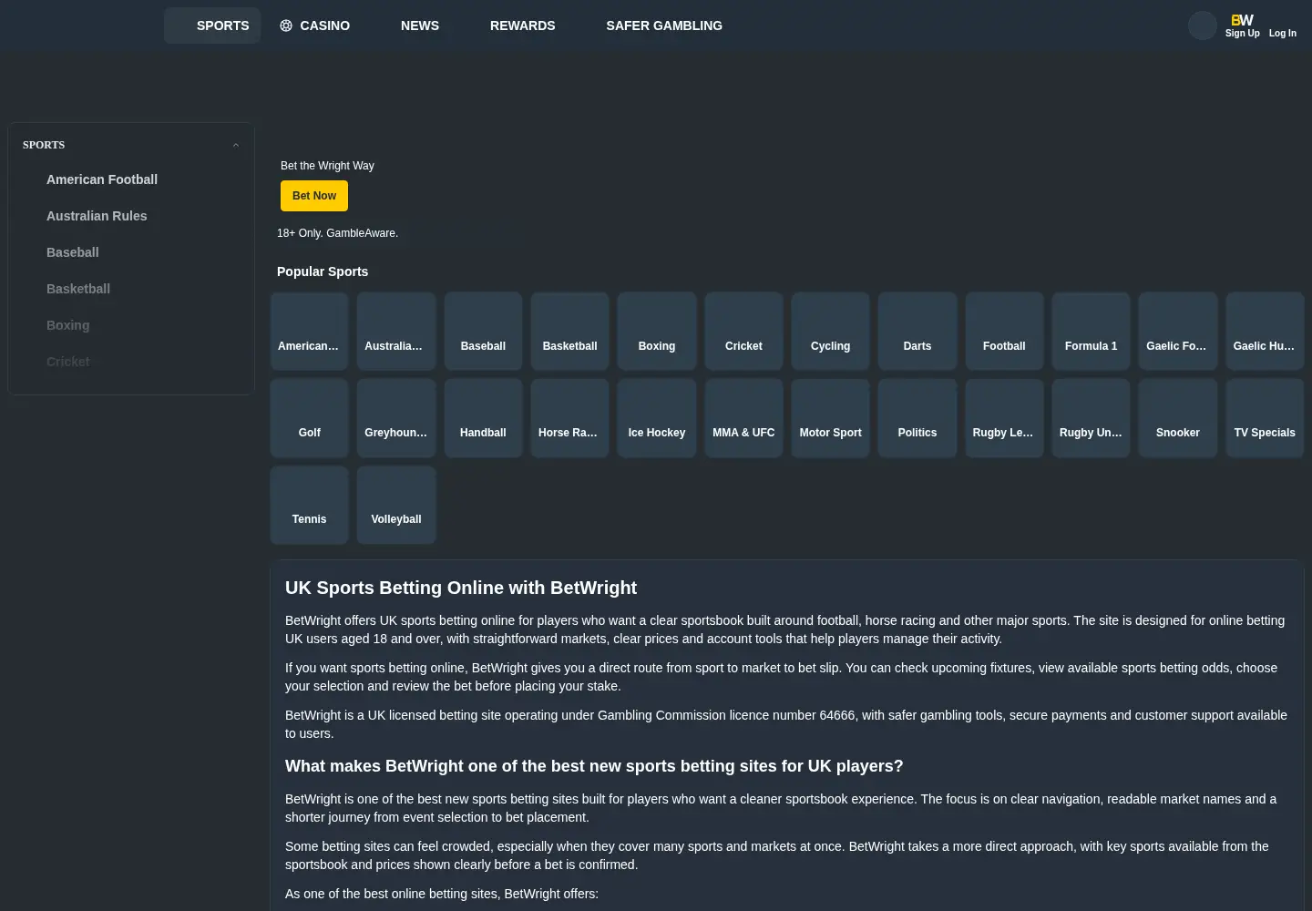Open the Motor Sport tile
Screen dimensions: 1312x911
[x=830, y=417]
